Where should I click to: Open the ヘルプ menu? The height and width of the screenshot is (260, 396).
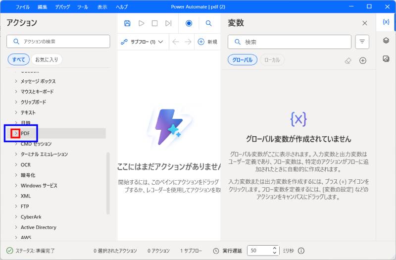(x=122, y=7)
